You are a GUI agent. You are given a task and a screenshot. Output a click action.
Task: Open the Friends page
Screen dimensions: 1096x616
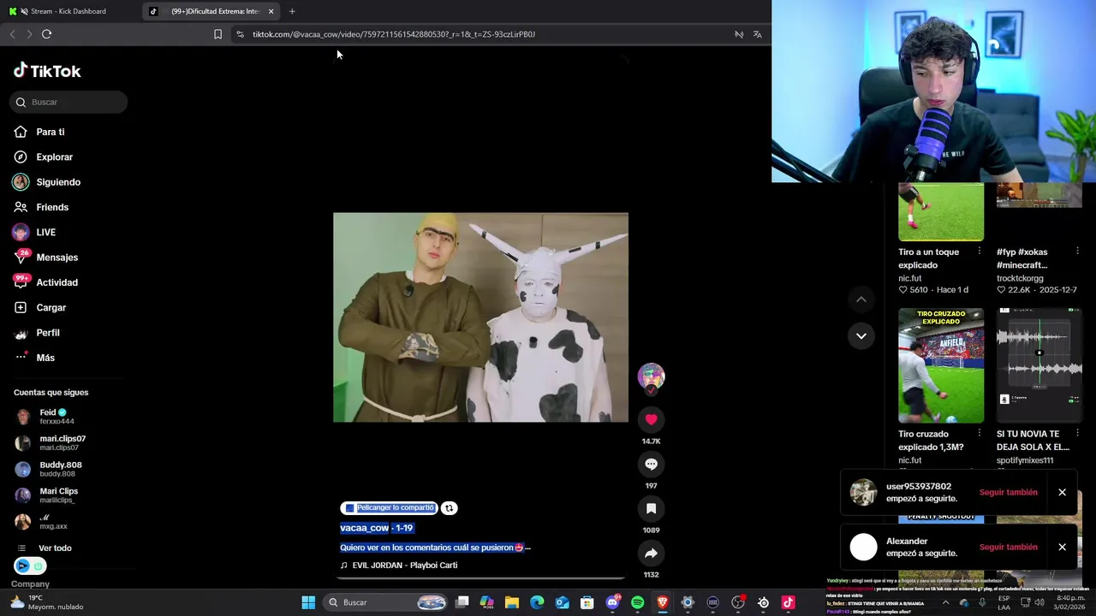(41, 207)
